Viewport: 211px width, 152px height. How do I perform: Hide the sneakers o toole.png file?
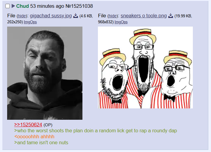point(112,16)
